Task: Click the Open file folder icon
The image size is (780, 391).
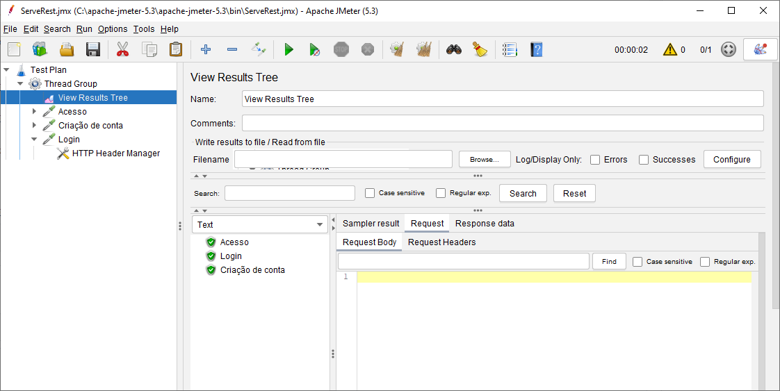Action: (x=67, y=49)
